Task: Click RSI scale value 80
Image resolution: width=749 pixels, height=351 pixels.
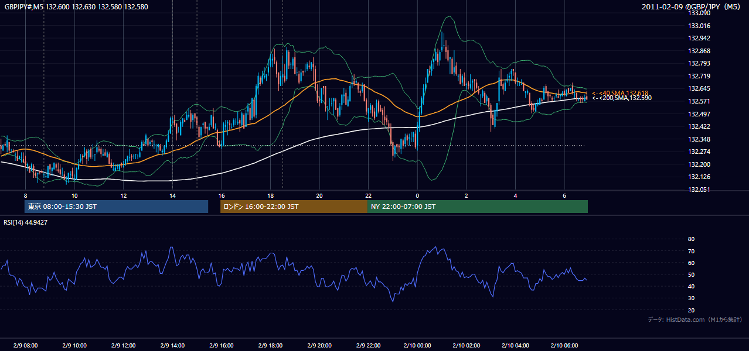Action: click(x=691, y=239)
